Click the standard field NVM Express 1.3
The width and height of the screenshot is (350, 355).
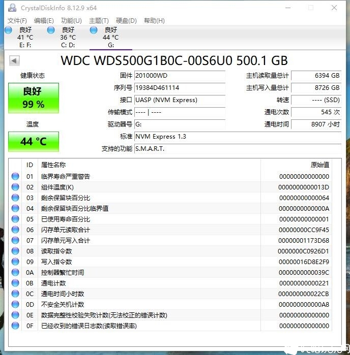pyautogui.click(x=238, y=137)
